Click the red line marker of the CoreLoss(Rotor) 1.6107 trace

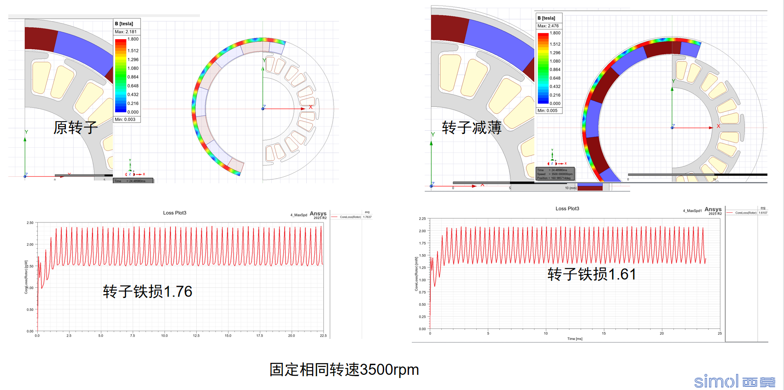[730, 213]
